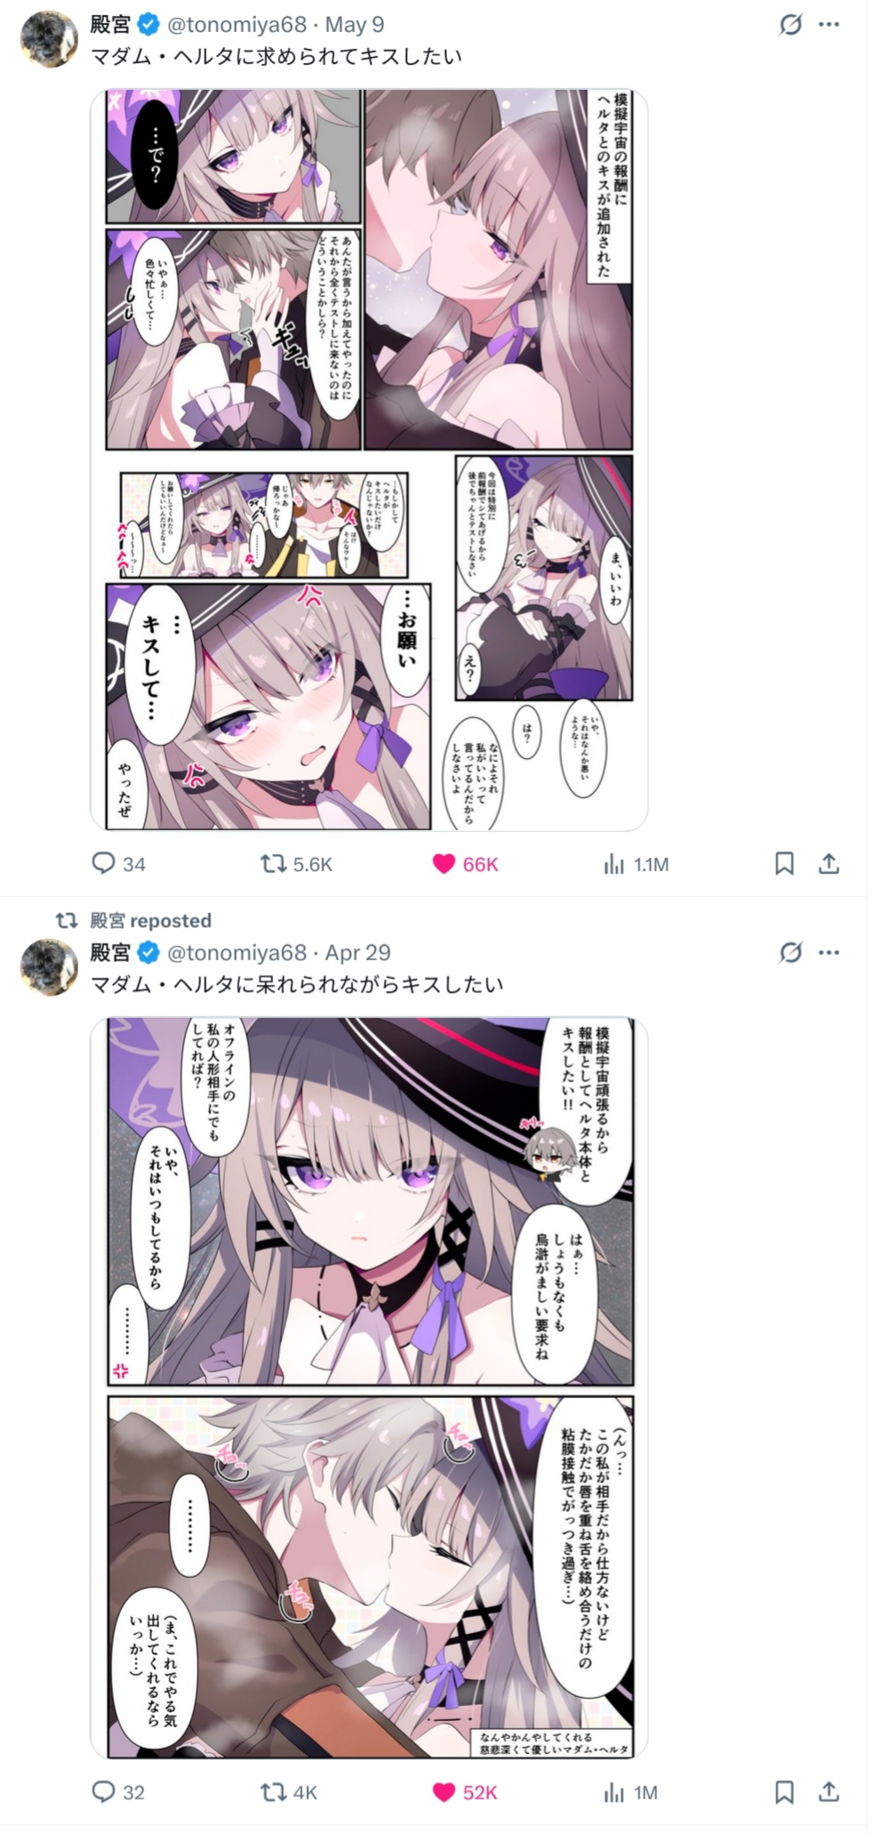Open replies on the May 9 post
Viewport: 883px width, 1835px height.
point(118,863)
